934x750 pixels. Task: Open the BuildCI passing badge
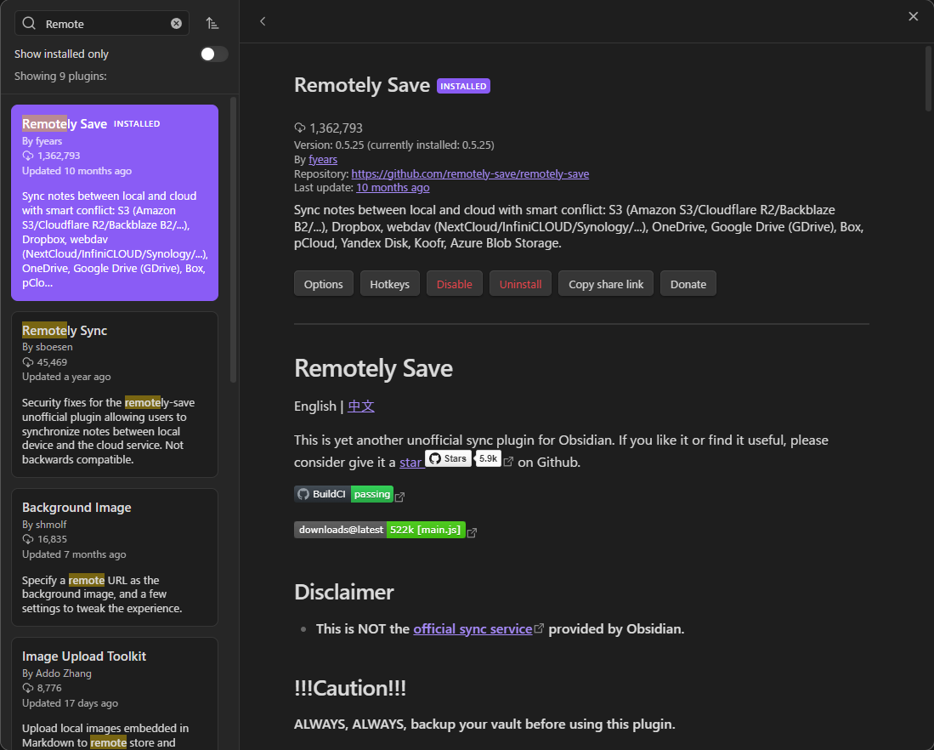click(343, 494)
